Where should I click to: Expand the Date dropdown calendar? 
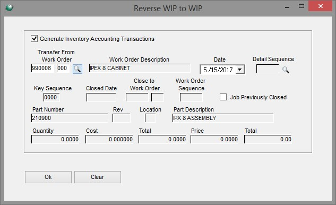click(240, 70)
